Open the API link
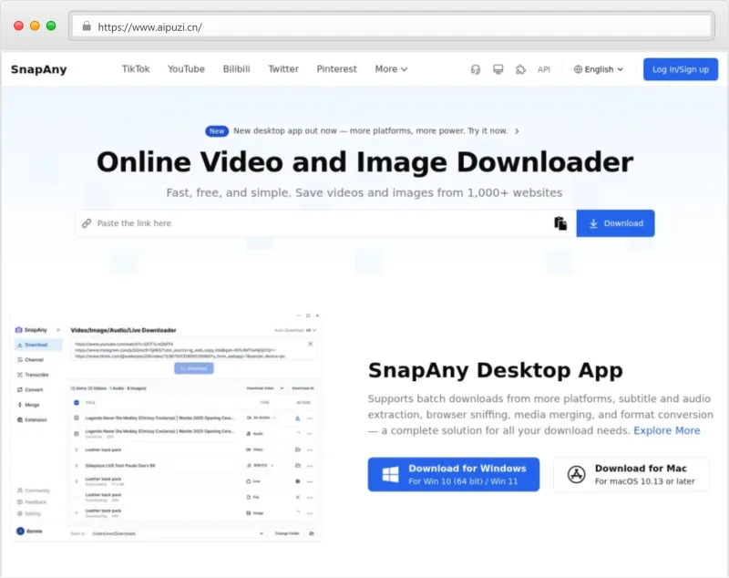The image size is (729, 578). [x=543, y=69]
